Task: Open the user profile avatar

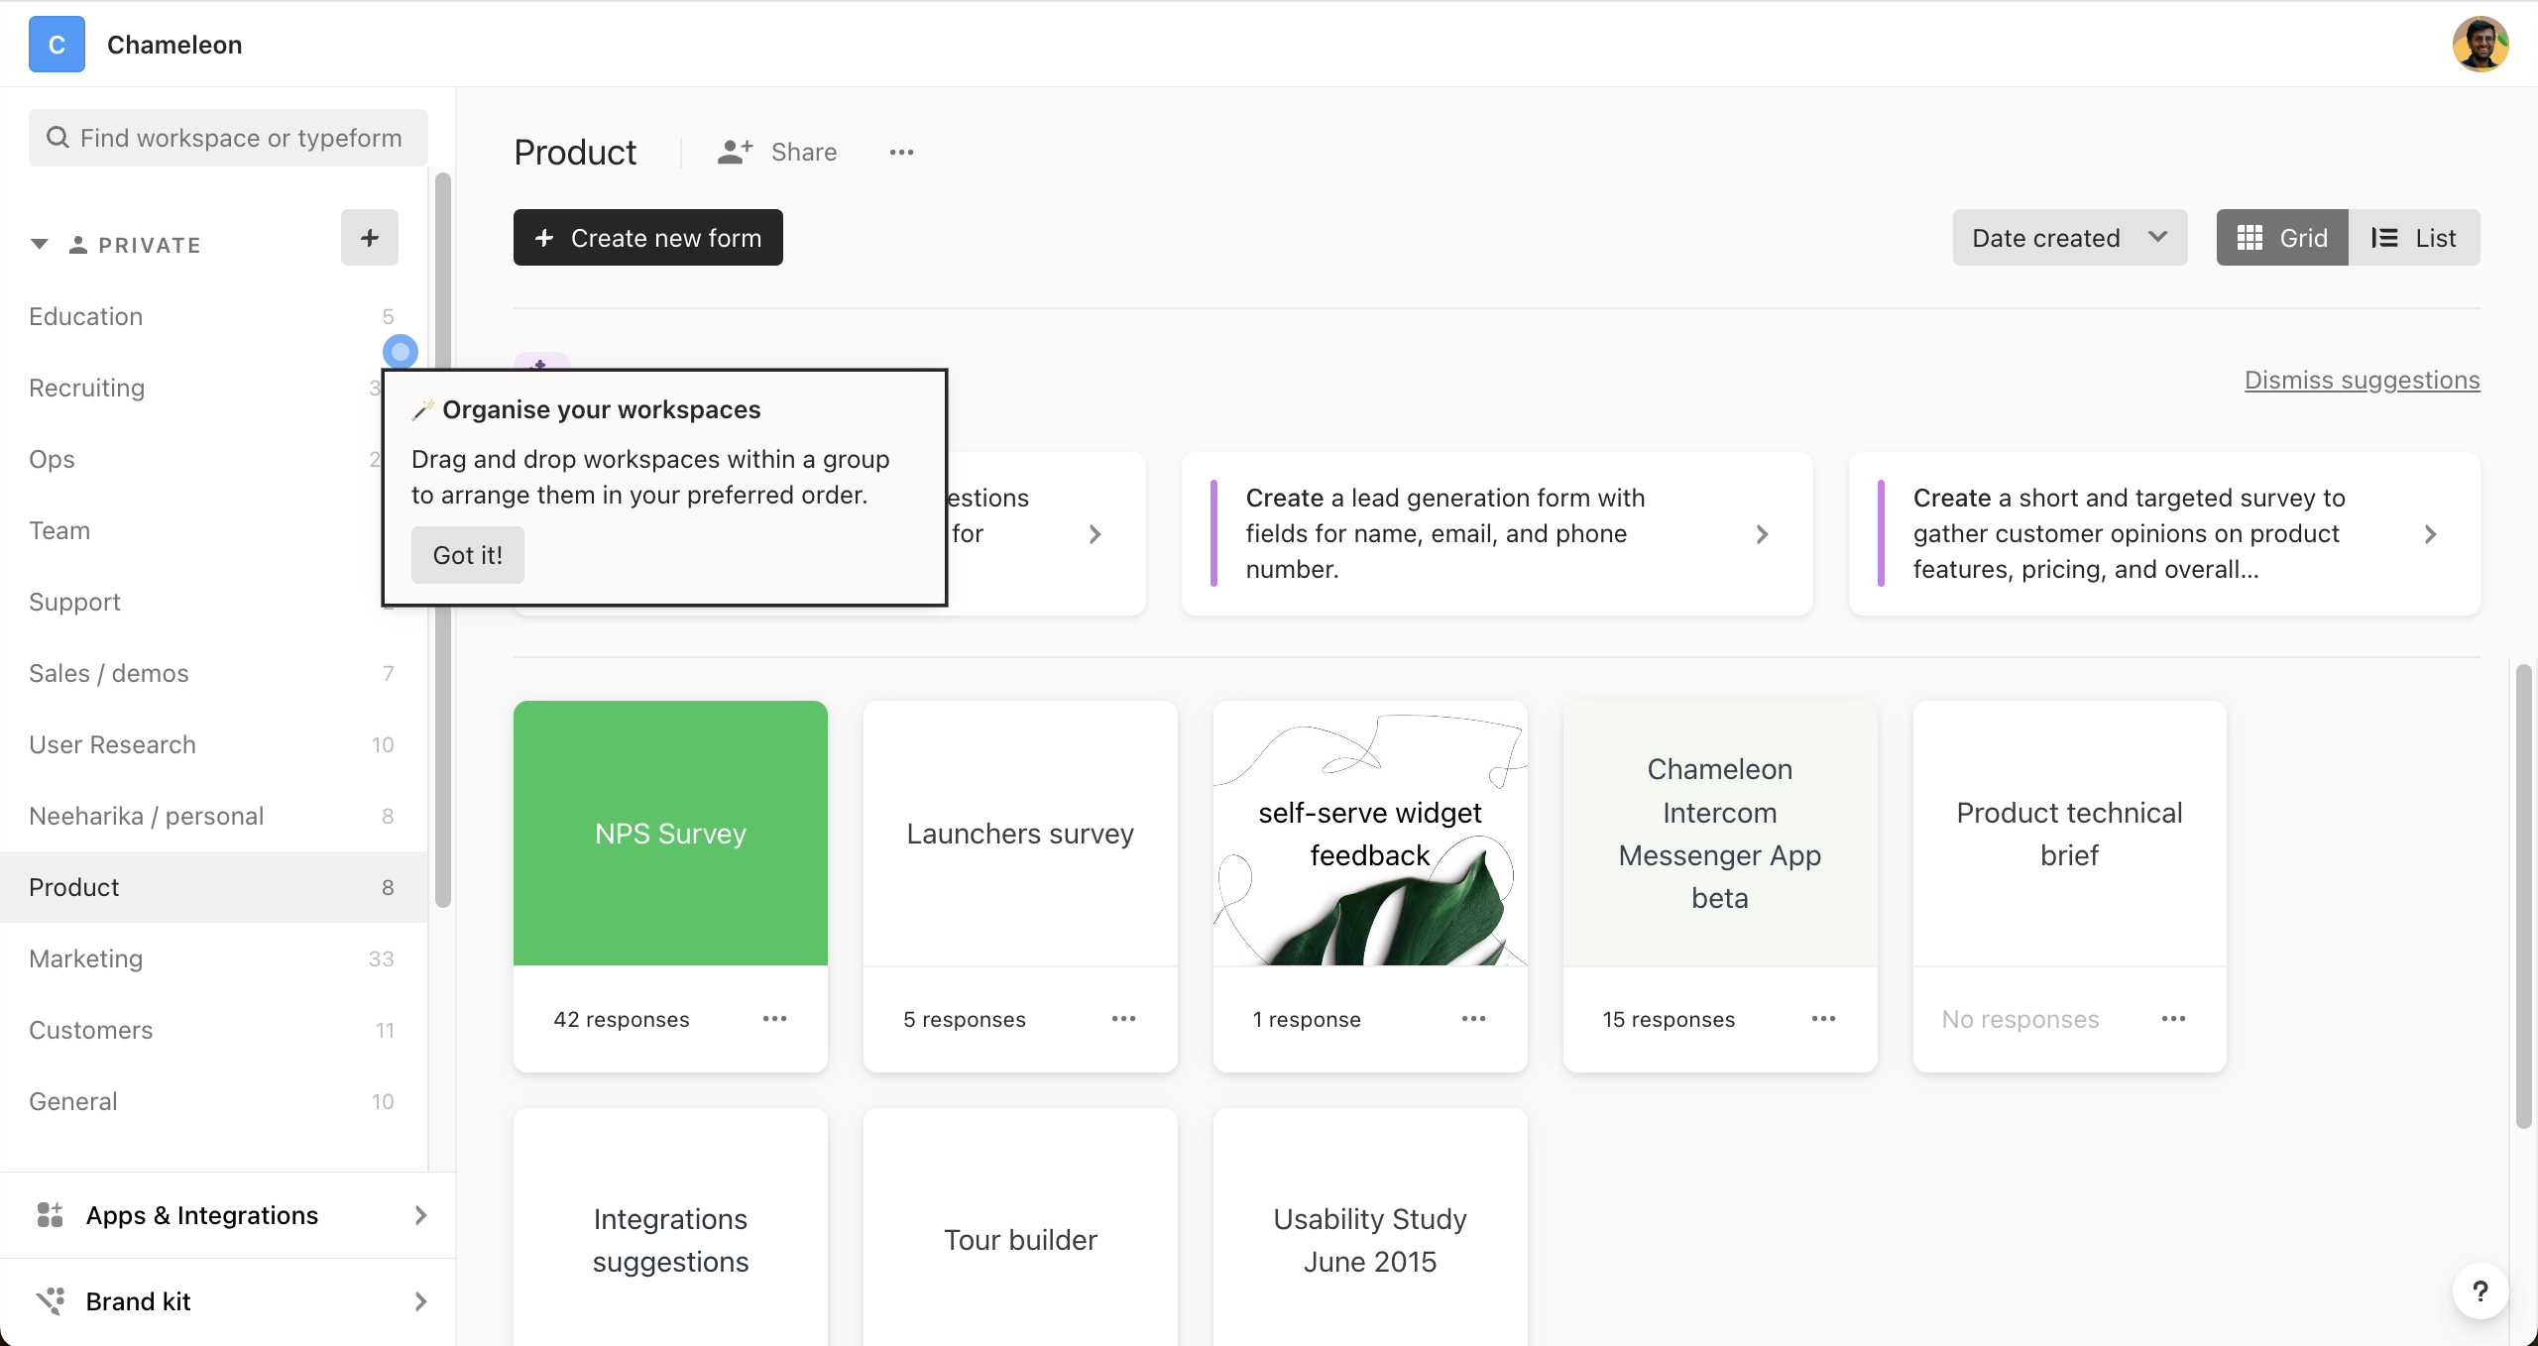Action: tap(2480, 45)
